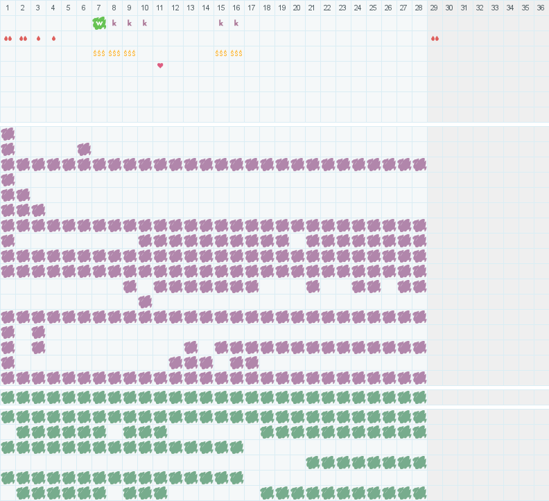Click day 1 column header
Screen dimensions: 549x501
point(8,8)
